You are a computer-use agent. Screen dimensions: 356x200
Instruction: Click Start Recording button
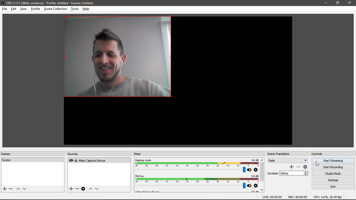click(x=333, y=167)
